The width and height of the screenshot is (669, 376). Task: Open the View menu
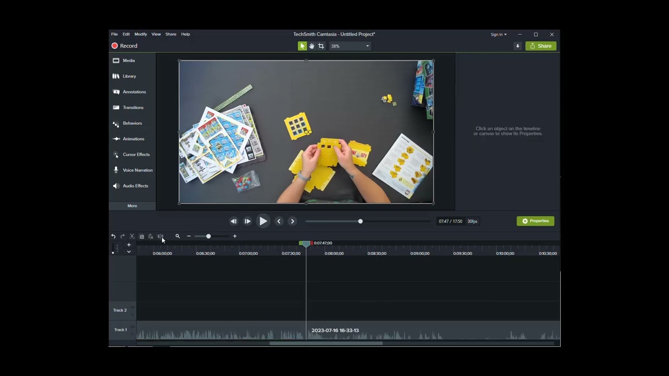(156, 34)
